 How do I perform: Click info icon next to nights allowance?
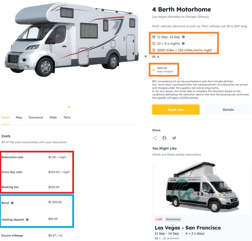[183, 43]
